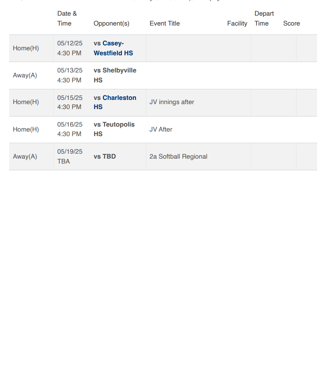Viewport: 332px width, 387px height.
Task: Click the Depart Time column header
Action: [x=264, y=18]
